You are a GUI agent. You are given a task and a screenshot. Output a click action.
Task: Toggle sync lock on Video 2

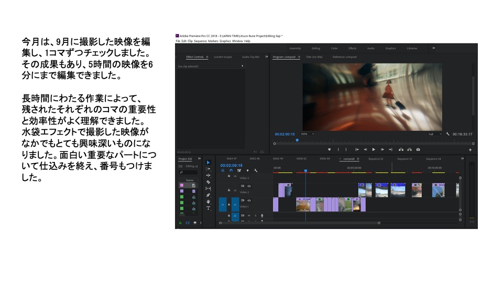(x=243, y=186)
